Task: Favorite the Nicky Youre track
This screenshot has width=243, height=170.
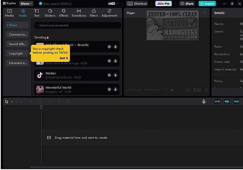Action: click(109, 61)
